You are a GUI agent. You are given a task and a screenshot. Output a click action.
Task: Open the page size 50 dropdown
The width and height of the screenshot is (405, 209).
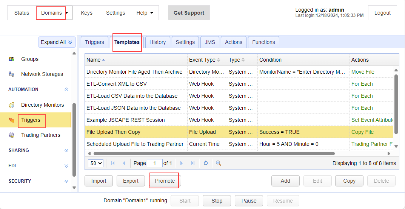coord(95,163)
